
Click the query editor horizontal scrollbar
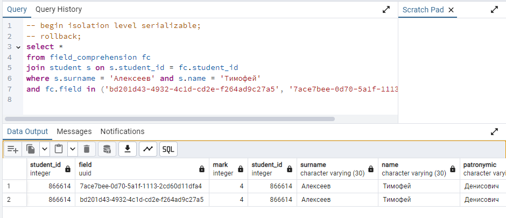point(170,118)
